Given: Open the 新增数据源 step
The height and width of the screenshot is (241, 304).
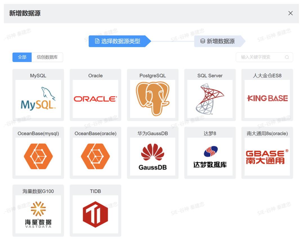Looking at the screenshot, I should [x=218, y=41].
